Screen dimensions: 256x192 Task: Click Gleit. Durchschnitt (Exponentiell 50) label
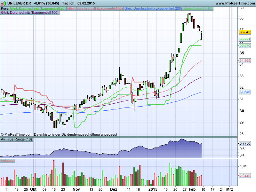pyautogui.click(x=95, y=9)
